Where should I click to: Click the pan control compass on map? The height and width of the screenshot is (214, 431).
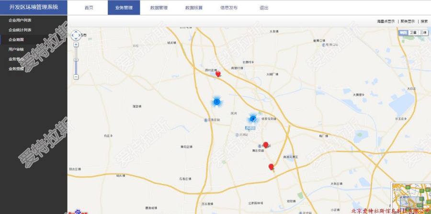[x=76, y=35]
